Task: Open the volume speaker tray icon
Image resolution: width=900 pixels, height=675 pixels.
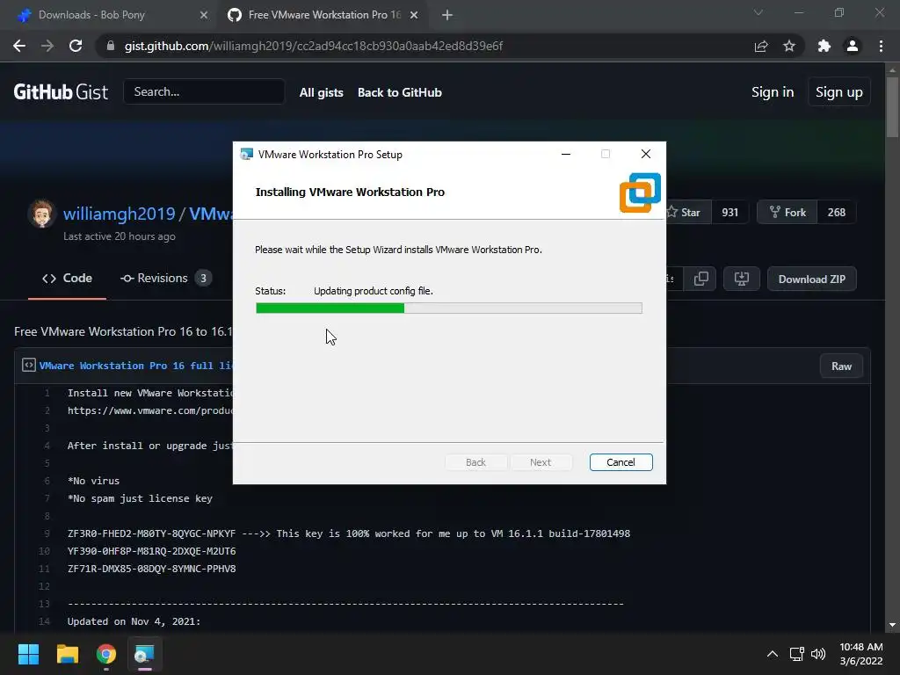Action: coord(818,654)
